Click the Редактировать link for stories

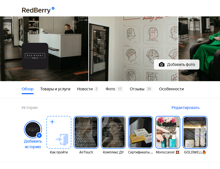coord(186,108)
